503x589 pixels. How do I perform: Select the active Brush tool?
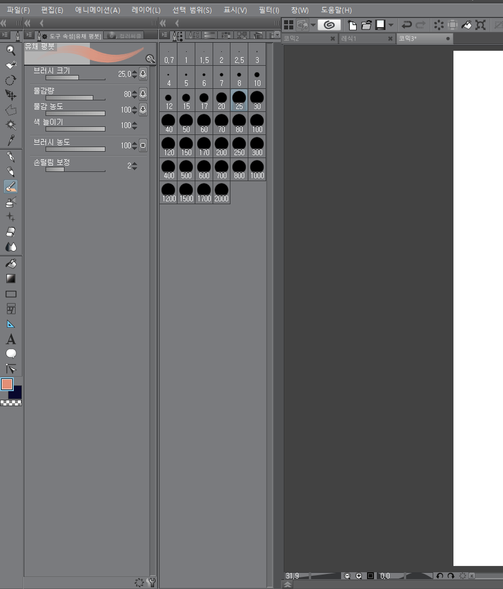pyautogui.click(x=10, y=187)
